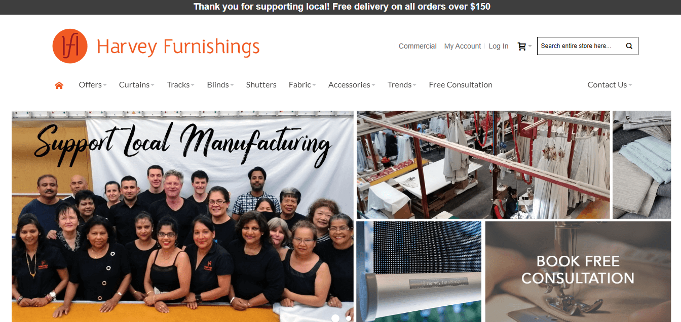The height and width of the screenshot is (322, 681).
Task: Focus the search entire store field
Action: click(x=580, y=46)
